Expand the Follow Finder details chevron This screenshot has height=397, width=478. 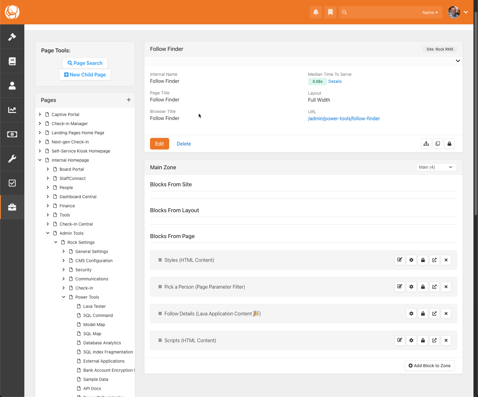(457, 61)
